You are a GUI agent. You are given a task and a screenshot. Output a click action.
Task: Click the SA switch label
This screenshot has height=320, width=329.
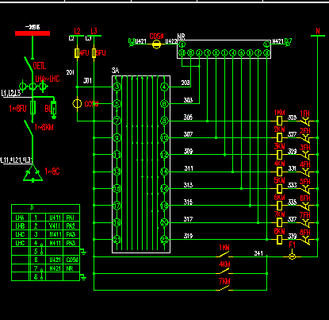click(x=115, y=71)
